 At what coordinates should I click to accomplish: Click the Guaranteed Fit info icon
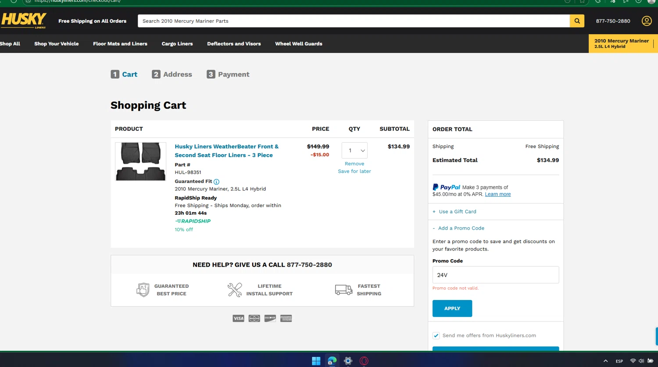[216, 182]
